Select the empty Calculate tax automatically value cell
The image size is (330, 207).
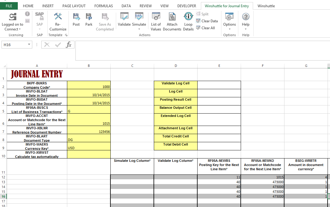[x=89, y=154]
